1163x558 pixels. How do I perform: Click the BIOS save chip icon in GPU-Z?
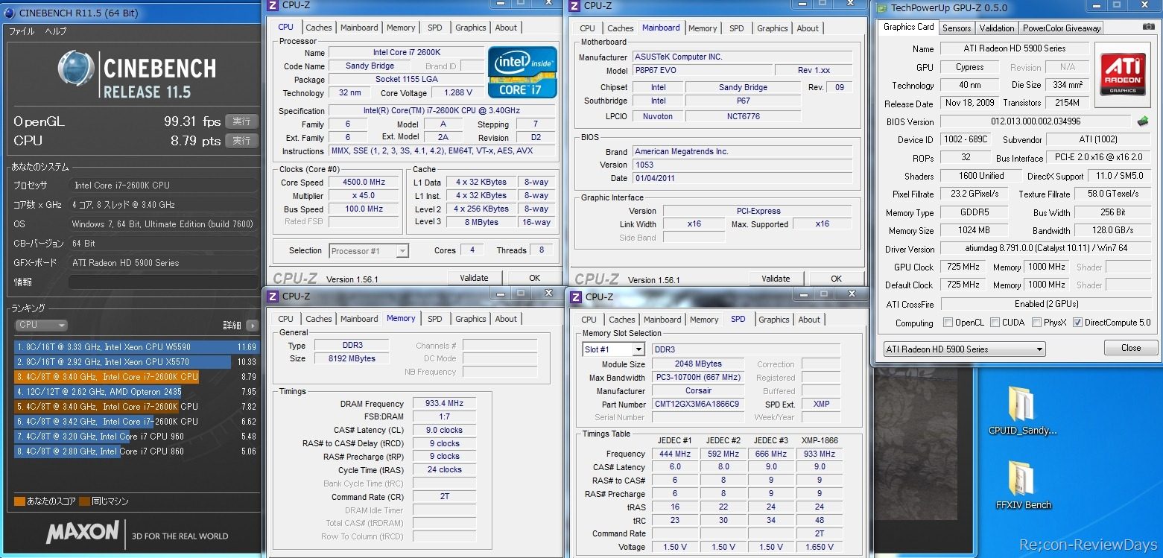tap(1143, 121)
